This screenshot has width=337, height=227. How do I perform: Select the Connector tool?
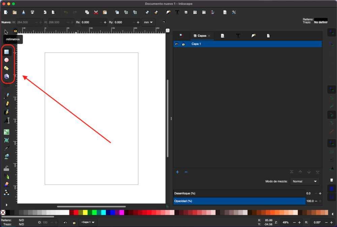click(6, 192)
